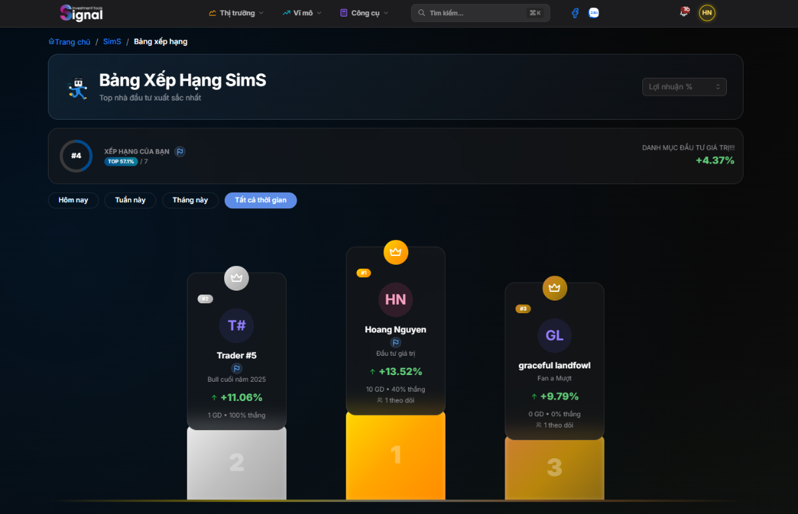
Task: Click the flag badge under Trader #5
Action: [236, 368]
